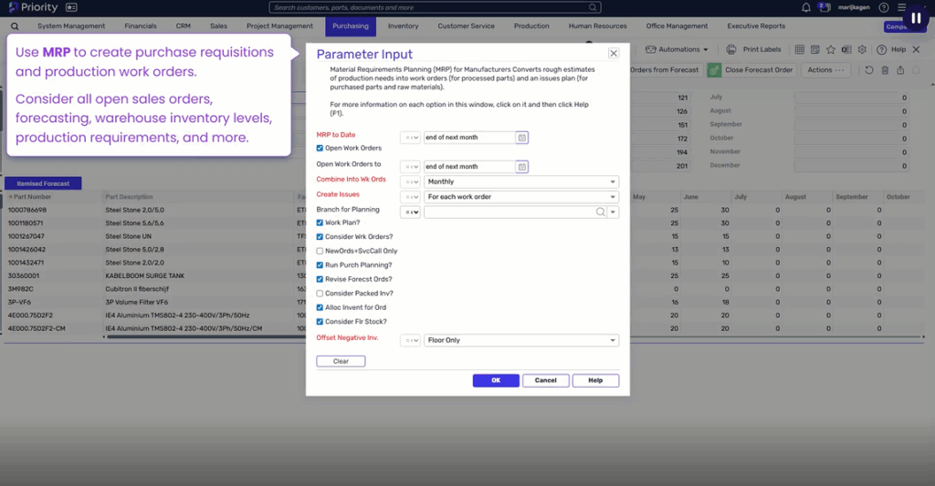Open operator selector for Offset Negative Inv.
This screenshot has width=935, height=486.
tap(410, 341)
